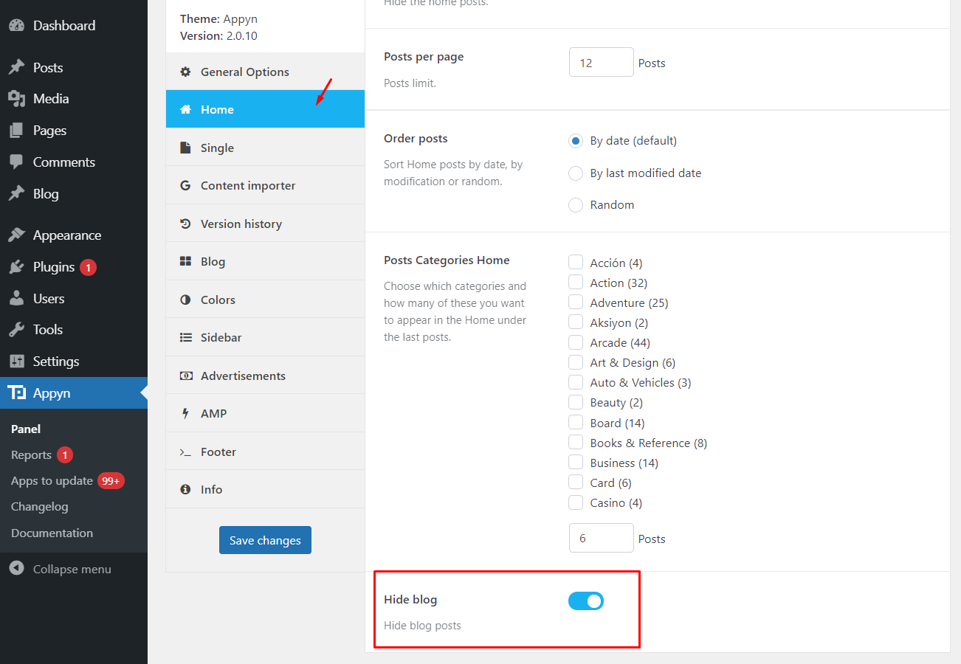
Task: Open the Reports submenu link
Action: tap(31, 455)
